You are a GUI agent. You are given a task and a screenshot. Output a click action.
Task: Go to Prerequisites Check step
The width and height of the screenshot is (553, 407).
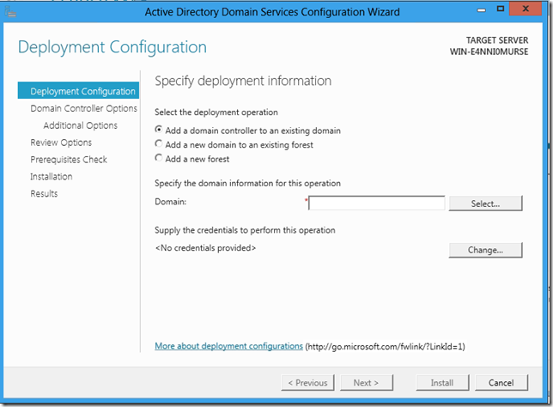(x=69, y=160)
